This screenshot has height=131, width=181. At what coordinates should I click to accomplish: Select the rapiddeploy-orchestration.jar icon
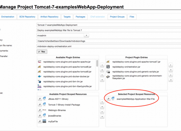(x=108, y=67)
